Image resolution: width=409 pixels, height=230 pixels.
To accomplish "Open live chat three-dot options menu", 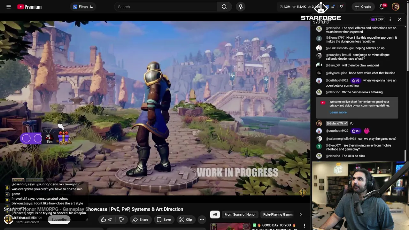I will click(390, 19).
